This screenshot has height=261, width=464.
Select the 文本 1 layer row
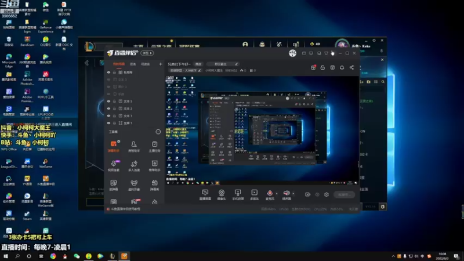(x=135, y=115)
